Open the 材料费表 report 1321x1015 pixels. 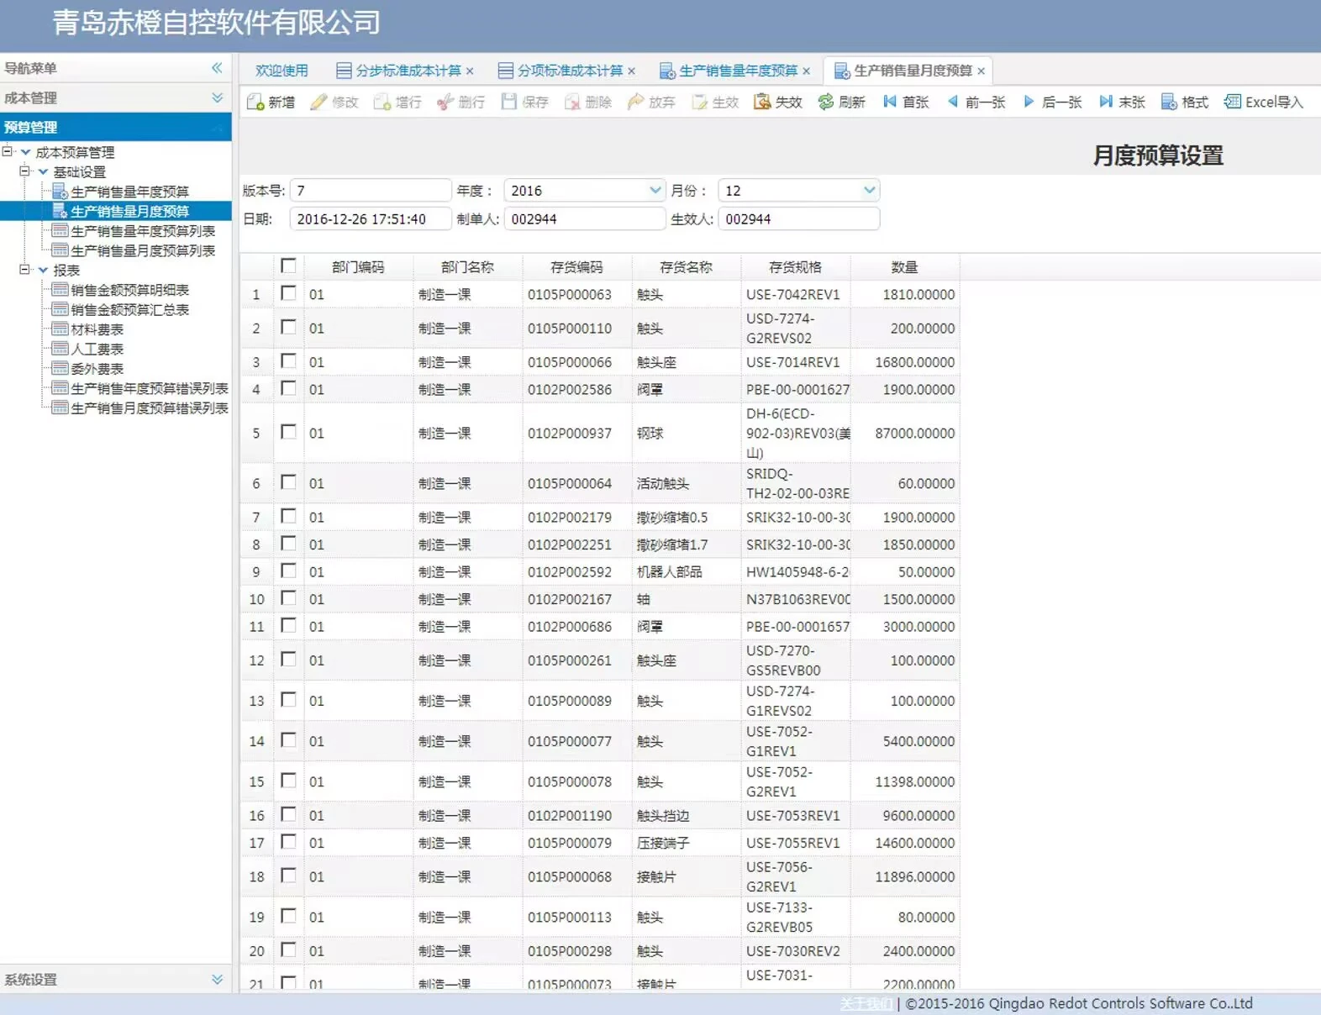[x=97, y=329]
